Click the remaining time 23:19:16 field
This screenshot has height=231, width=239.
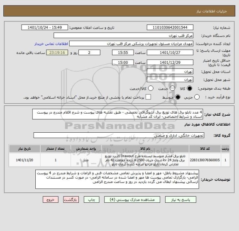tap(57, 53)
